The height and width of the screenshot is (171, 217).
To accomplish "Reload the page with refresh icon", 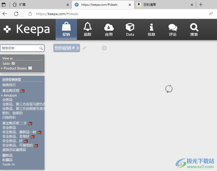I will [x=16, y=14].
